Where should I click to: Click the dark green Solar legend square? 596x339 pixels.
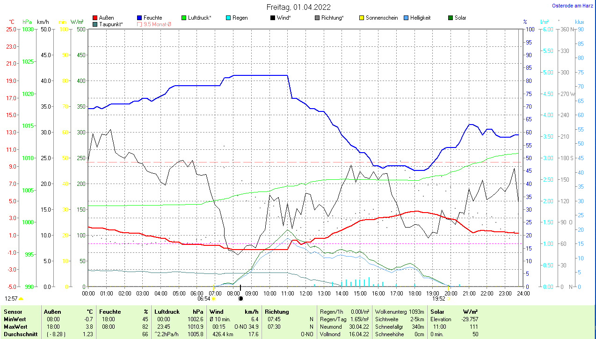pyautogui.click(x=451, y=18)
